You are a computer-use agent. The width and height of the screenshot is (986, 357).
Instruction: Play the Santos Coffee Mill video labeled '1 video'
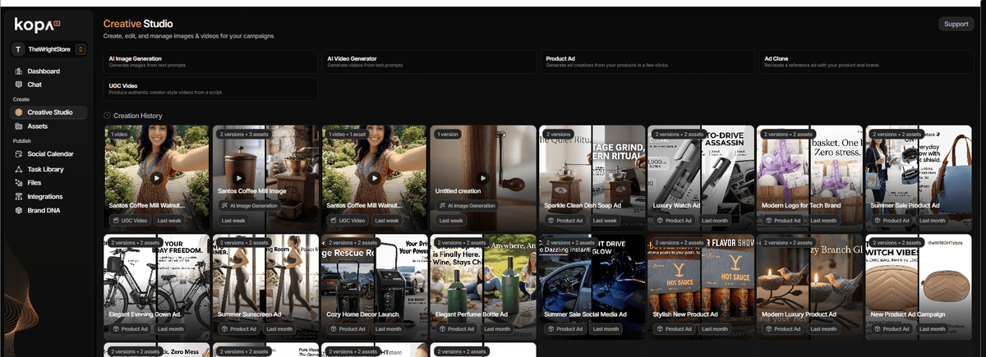[x=157, y=177]
